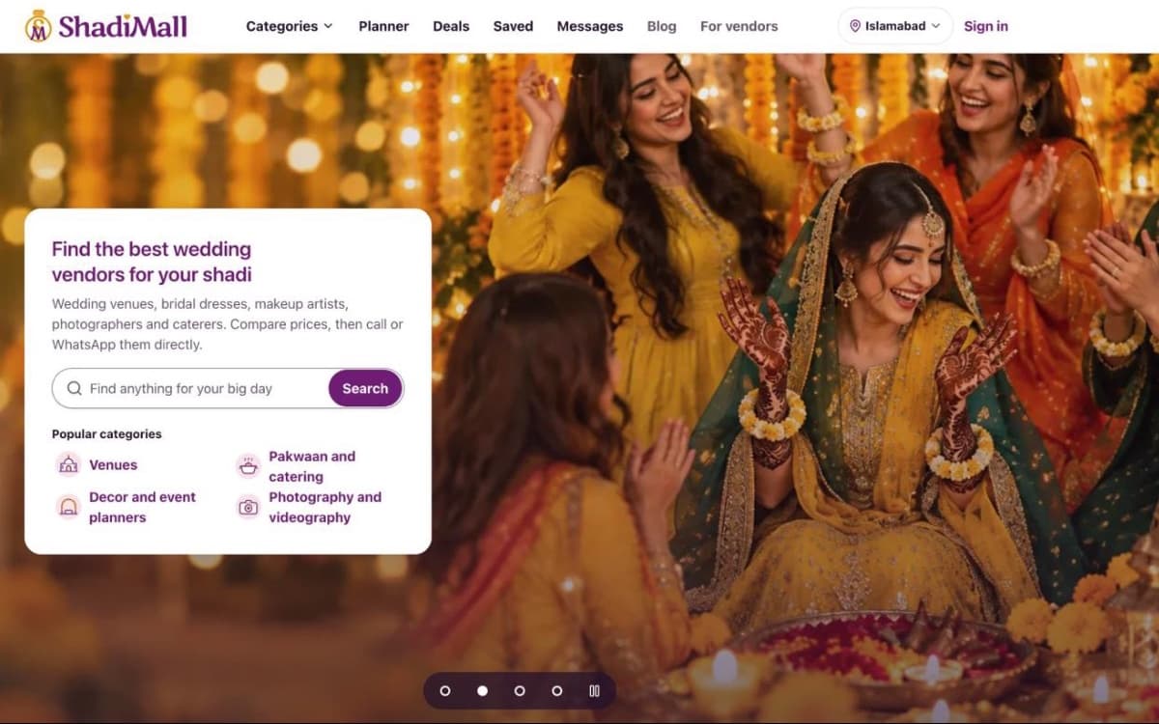View Saved vendors

coord(513,26)
